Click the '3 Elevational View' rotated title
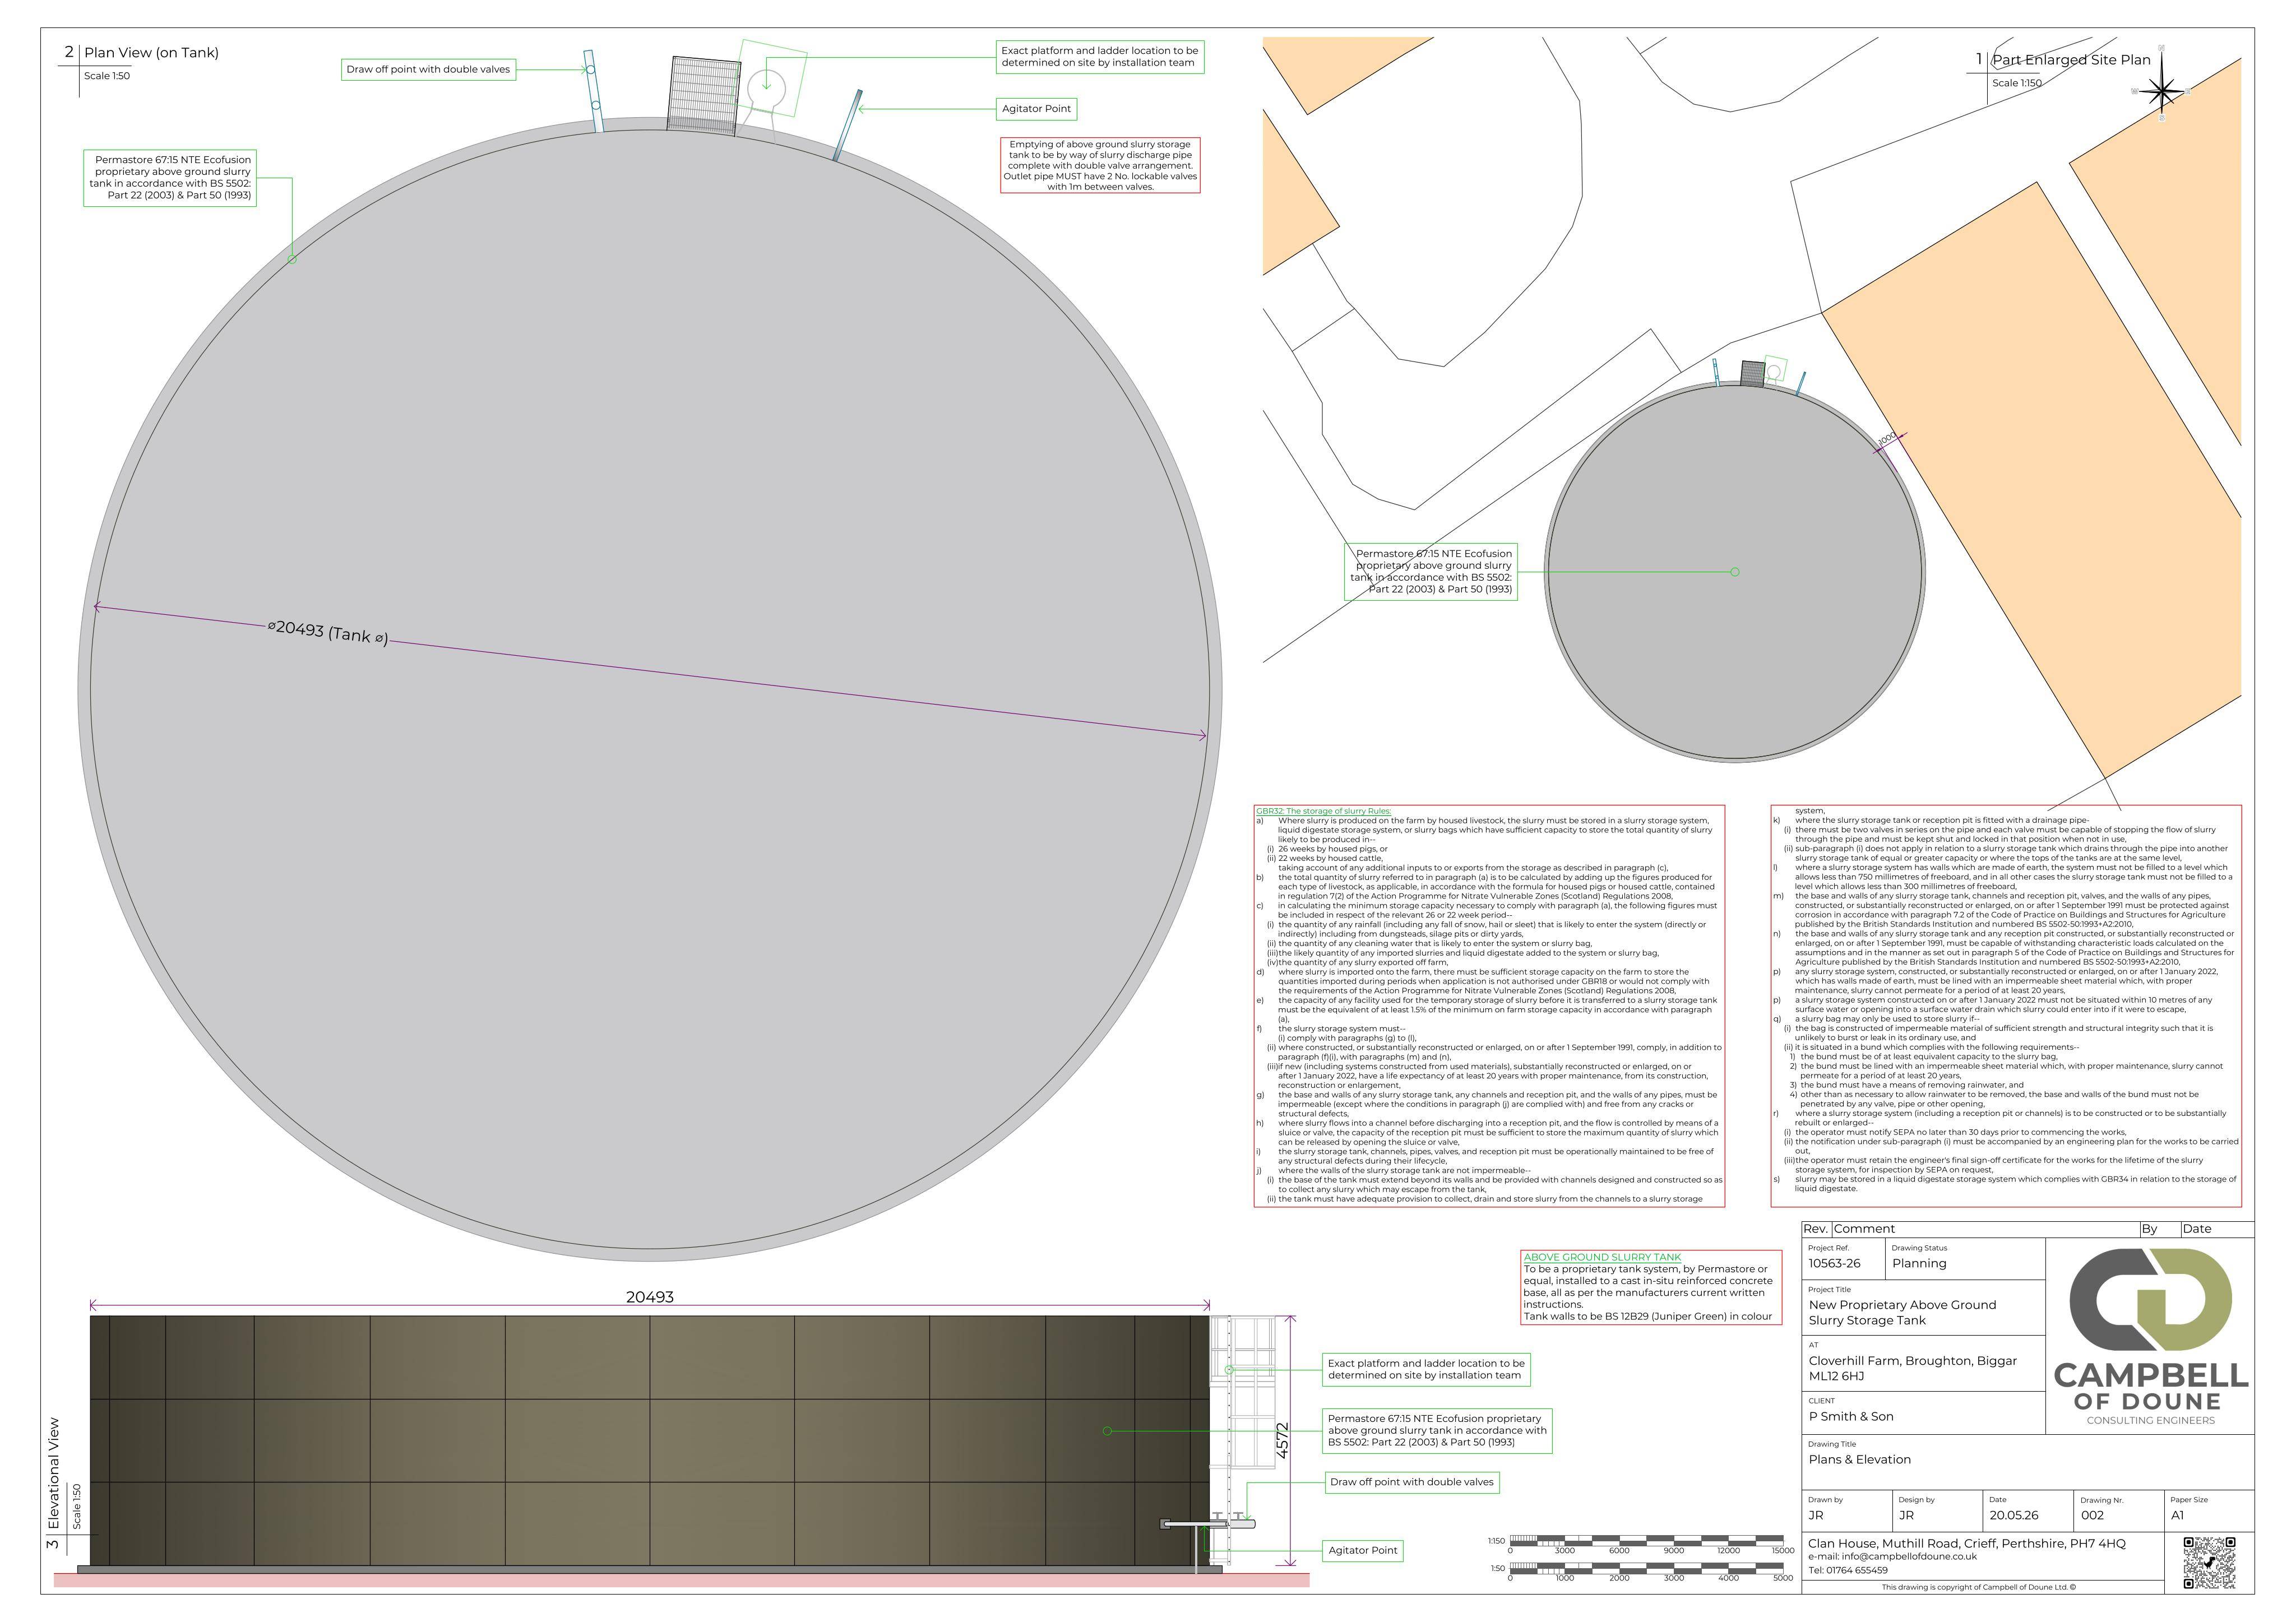 [54, 1484]
